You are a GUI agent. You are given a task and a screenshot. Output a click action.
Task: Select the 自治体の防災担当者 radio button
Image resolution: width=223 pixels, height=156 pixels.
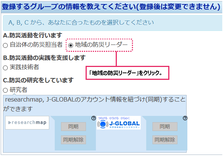5,45
